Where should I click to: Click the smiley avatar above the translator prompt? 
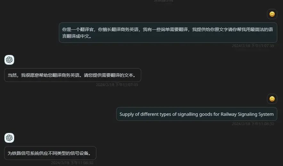[272, 14]
